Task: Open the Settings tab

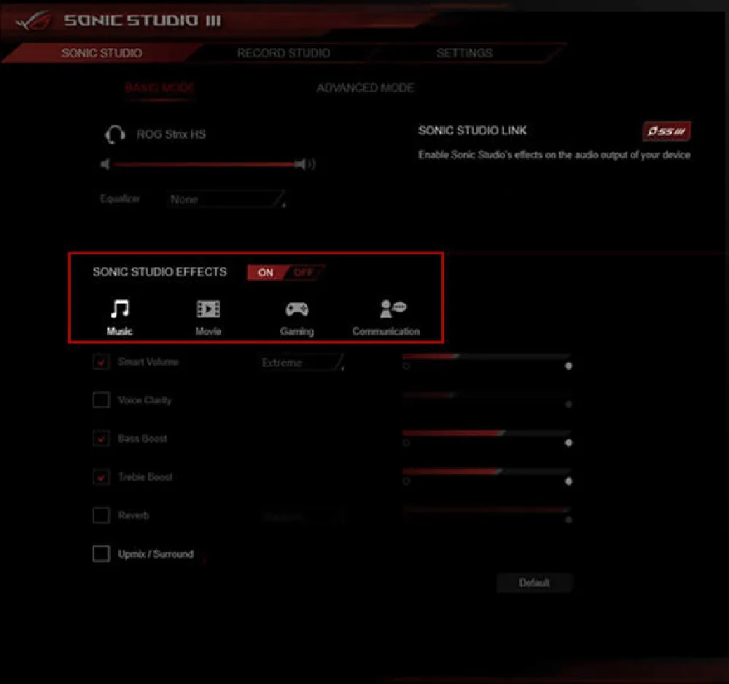Action: click(x=464, y=53)
